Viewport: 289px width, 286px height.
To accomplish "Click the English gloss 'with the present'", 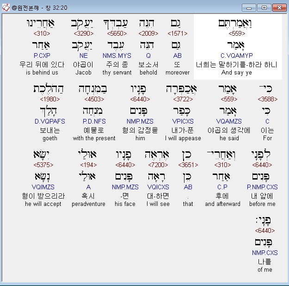I will [94, 138].
